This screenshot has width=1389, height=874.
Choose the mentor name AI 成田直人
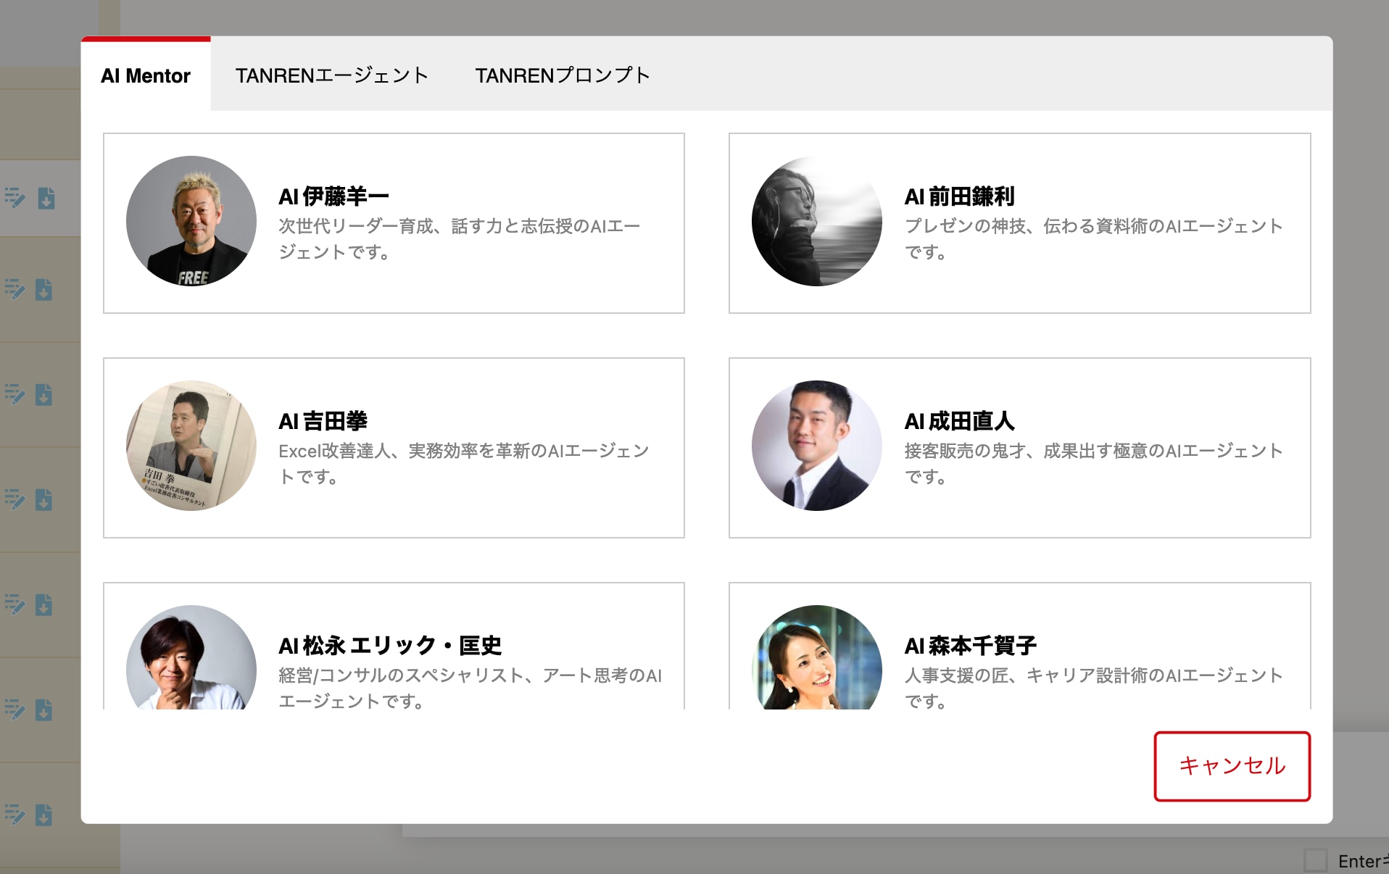tap(959, 421)
